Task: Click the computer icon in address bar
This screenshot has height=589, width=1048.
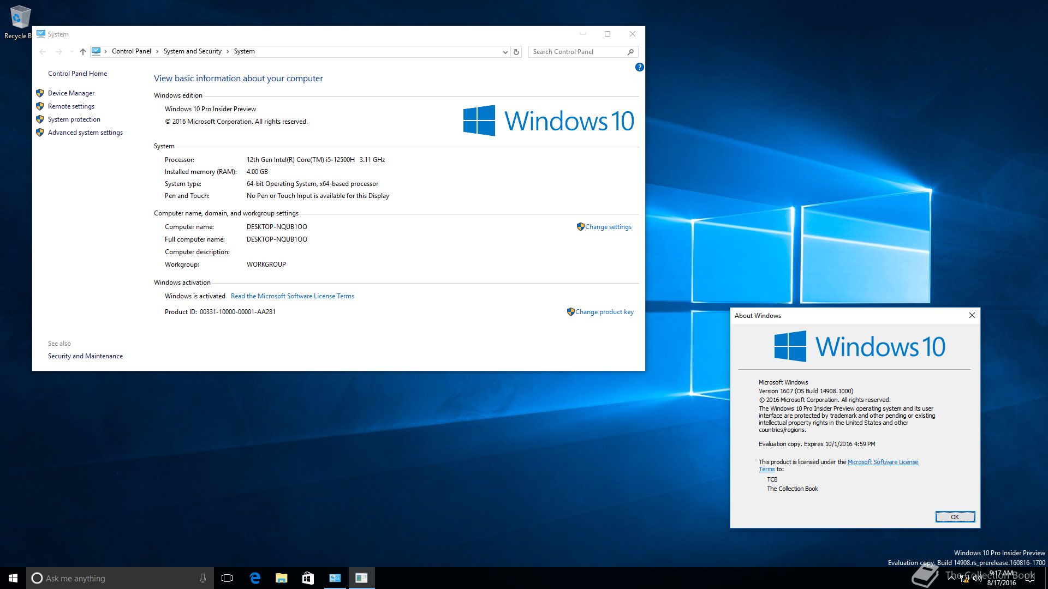Action: (x=96, y=51)
